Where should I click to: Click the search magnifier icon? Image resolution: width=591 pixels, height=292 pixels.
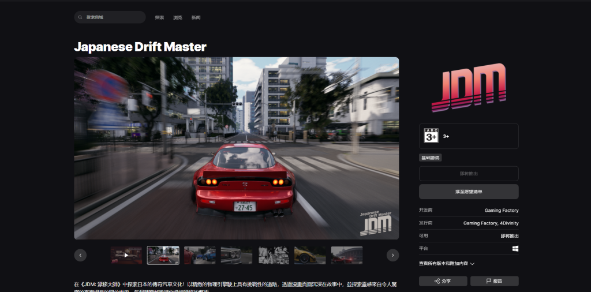[x=80, y=17]
